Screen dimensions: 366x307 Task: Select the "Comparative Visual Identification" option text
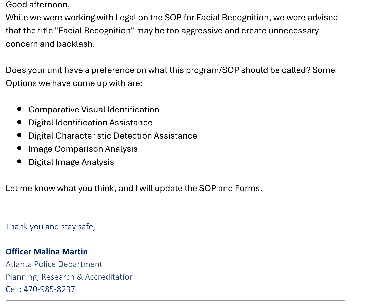(x=94, y=110)
